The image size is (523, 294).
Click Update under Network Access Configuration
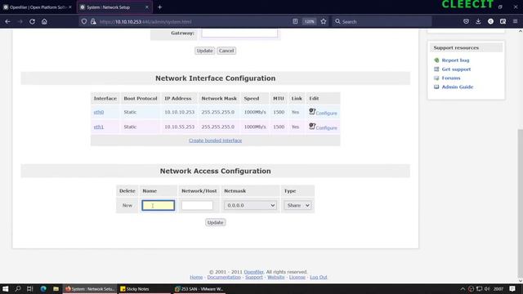click(215, 222)
